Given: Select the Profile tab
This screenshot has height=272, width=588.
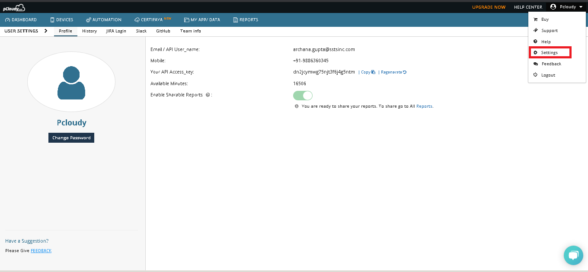Looking at the screenshot, I should (x=66, y=31).
